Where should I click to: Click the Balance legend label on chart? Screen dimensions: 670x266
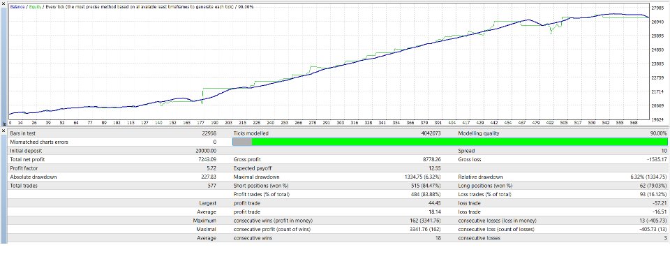click(17, 7)
